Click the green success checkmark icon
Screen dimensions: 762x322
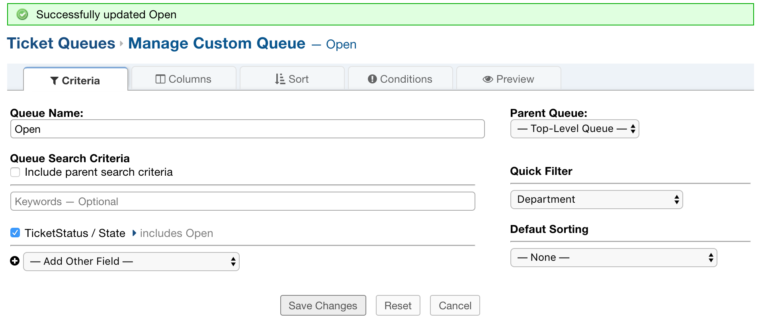coord(22,15)
